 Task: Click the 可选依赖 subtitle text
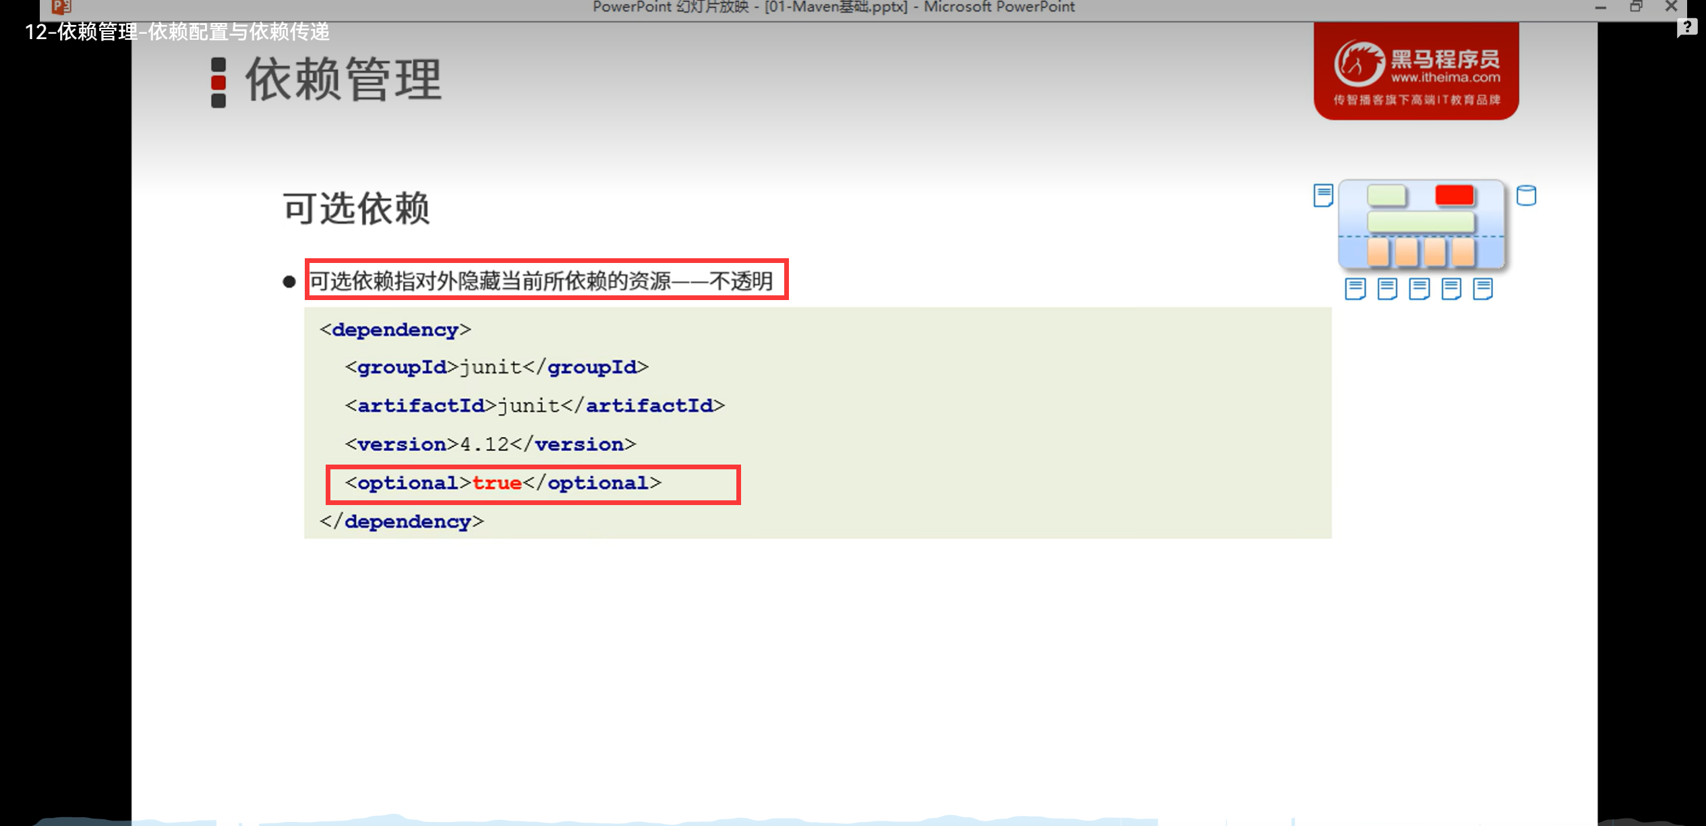[356, 208]
